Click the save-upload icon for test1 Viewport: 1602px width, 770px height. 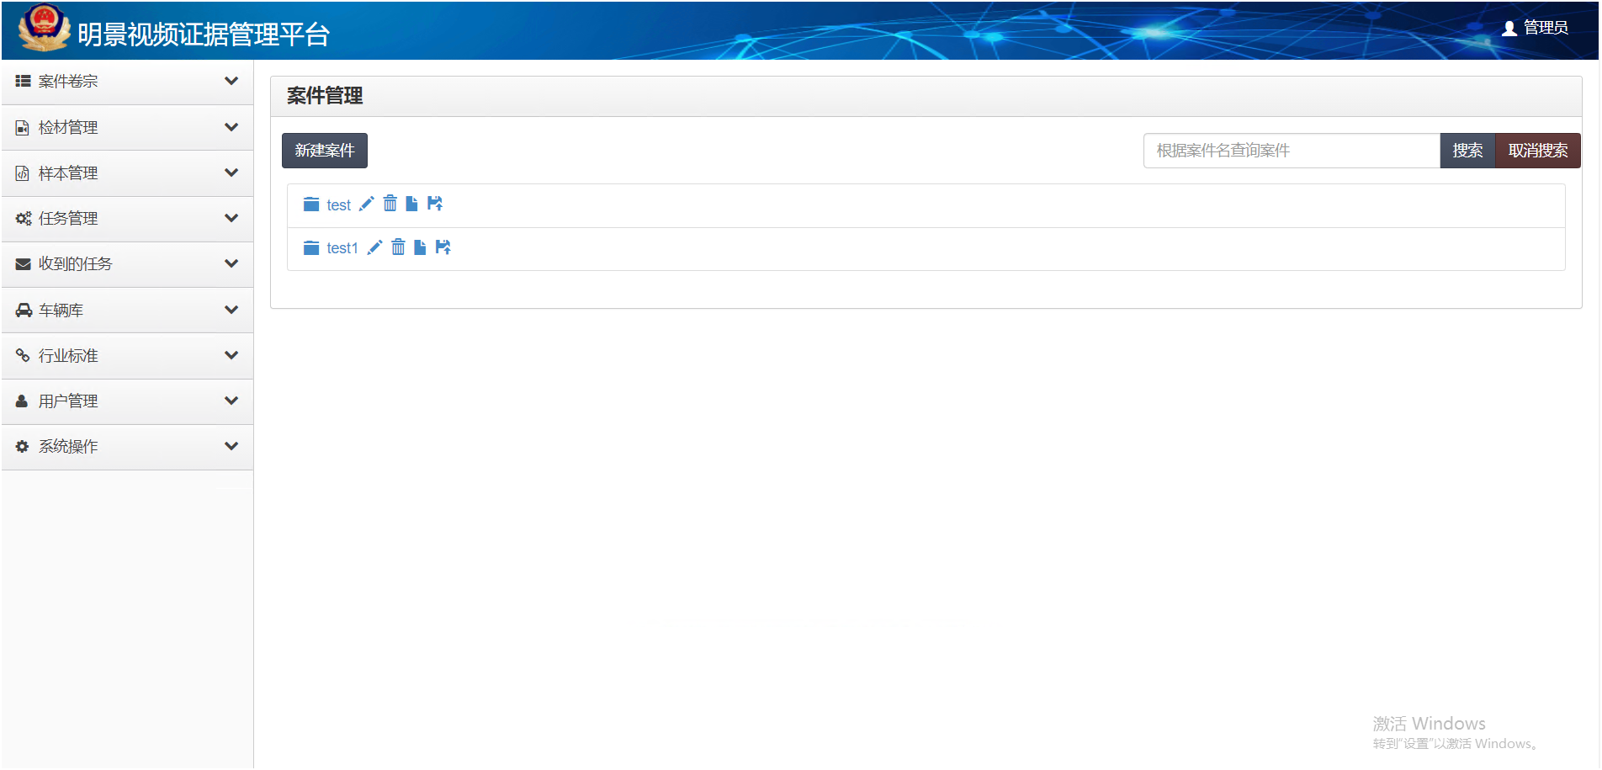tap(443, 247)
